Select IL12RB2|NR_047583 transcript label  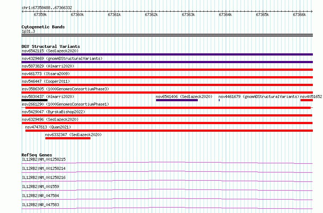40,205
